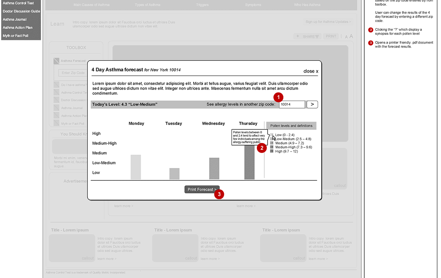Click the High pollen level legend icon

point(272,151)
